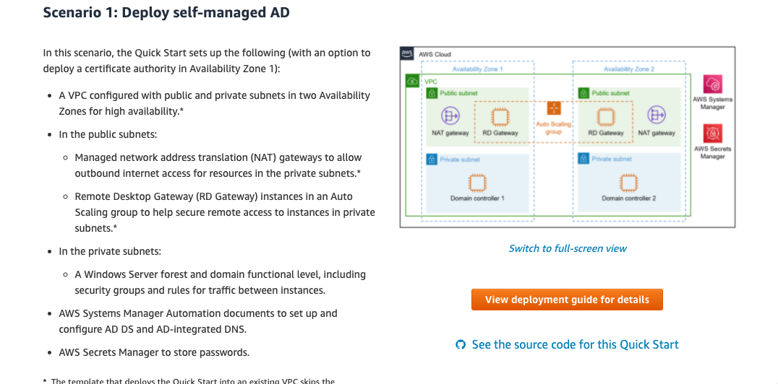The image size is (778, 384).
Task: Click 'AWS Secrets Manager to store passwords.' bullet
Action: coord(154,352)
